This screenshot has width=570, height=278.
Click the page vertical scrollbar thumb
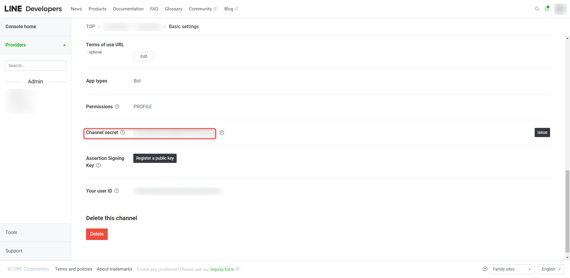click(567, 211)
